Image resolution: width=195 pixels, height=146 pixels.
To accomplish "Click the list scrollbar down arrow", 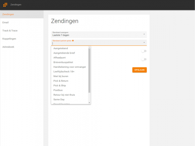I will (89, 103).
